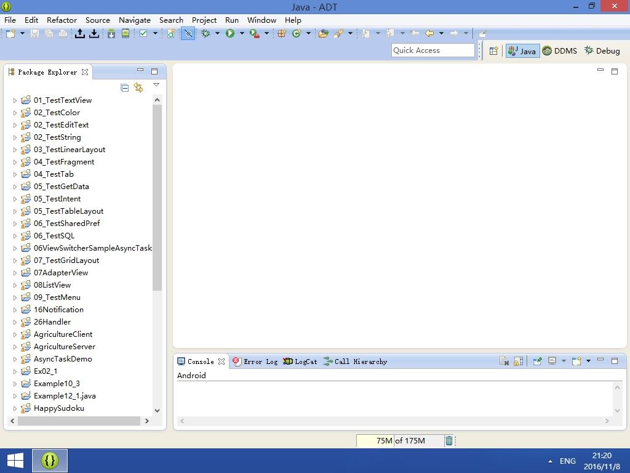Open the Open Console dropdown arrow
Screen dimensions: 630x473
click(588, 361)
